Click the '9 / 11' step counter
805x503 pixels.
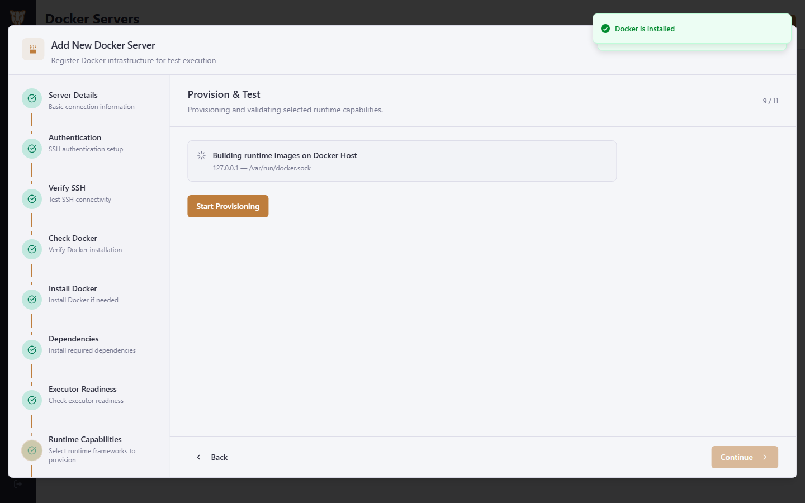[771, 101]
